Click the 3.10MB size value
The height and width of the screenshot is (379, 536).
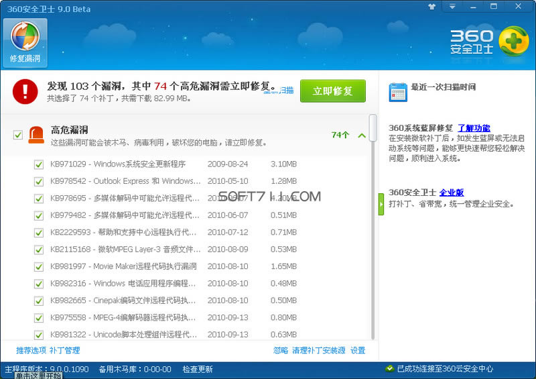coord(283,164)
